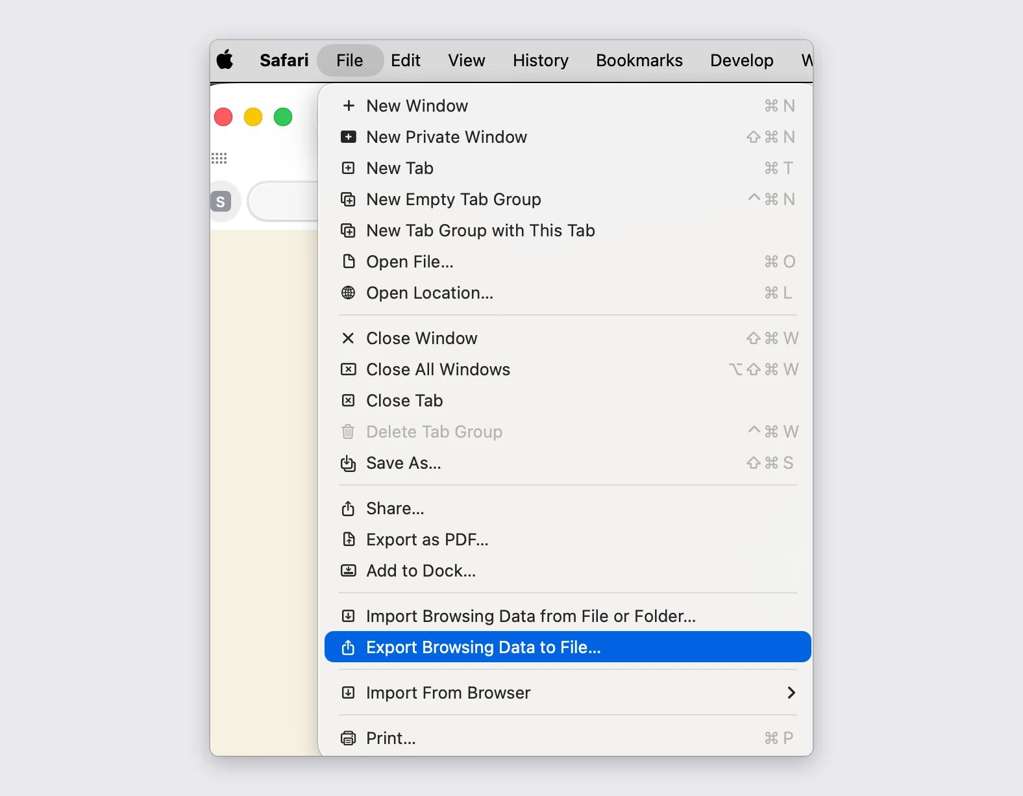The height and width of the screenshot is (796, 1023).
Task: Click the ⌘T shortcut text
Action: coord(779,168)
